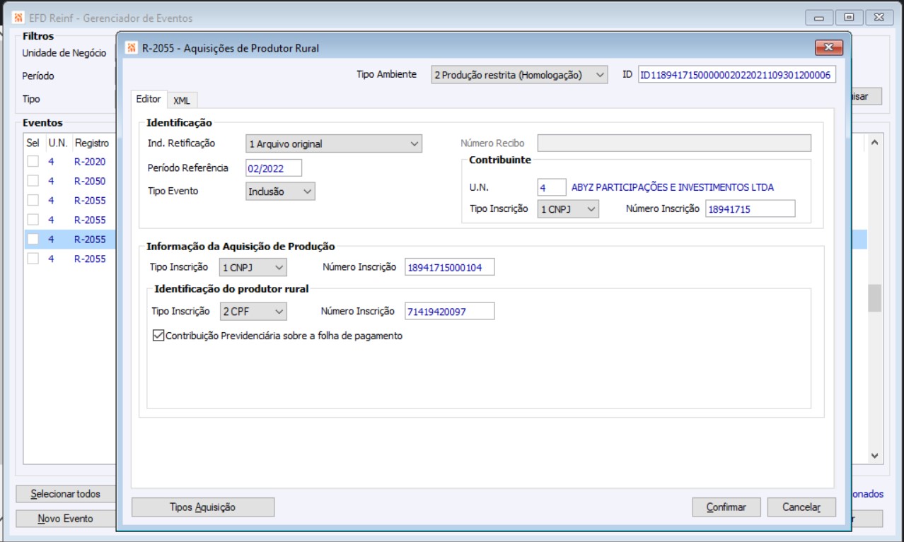Viewport: 904px width, 542px height.
Task: Click Novo Evento in background window
Action: pyautogui.click(x=66, y=518)
